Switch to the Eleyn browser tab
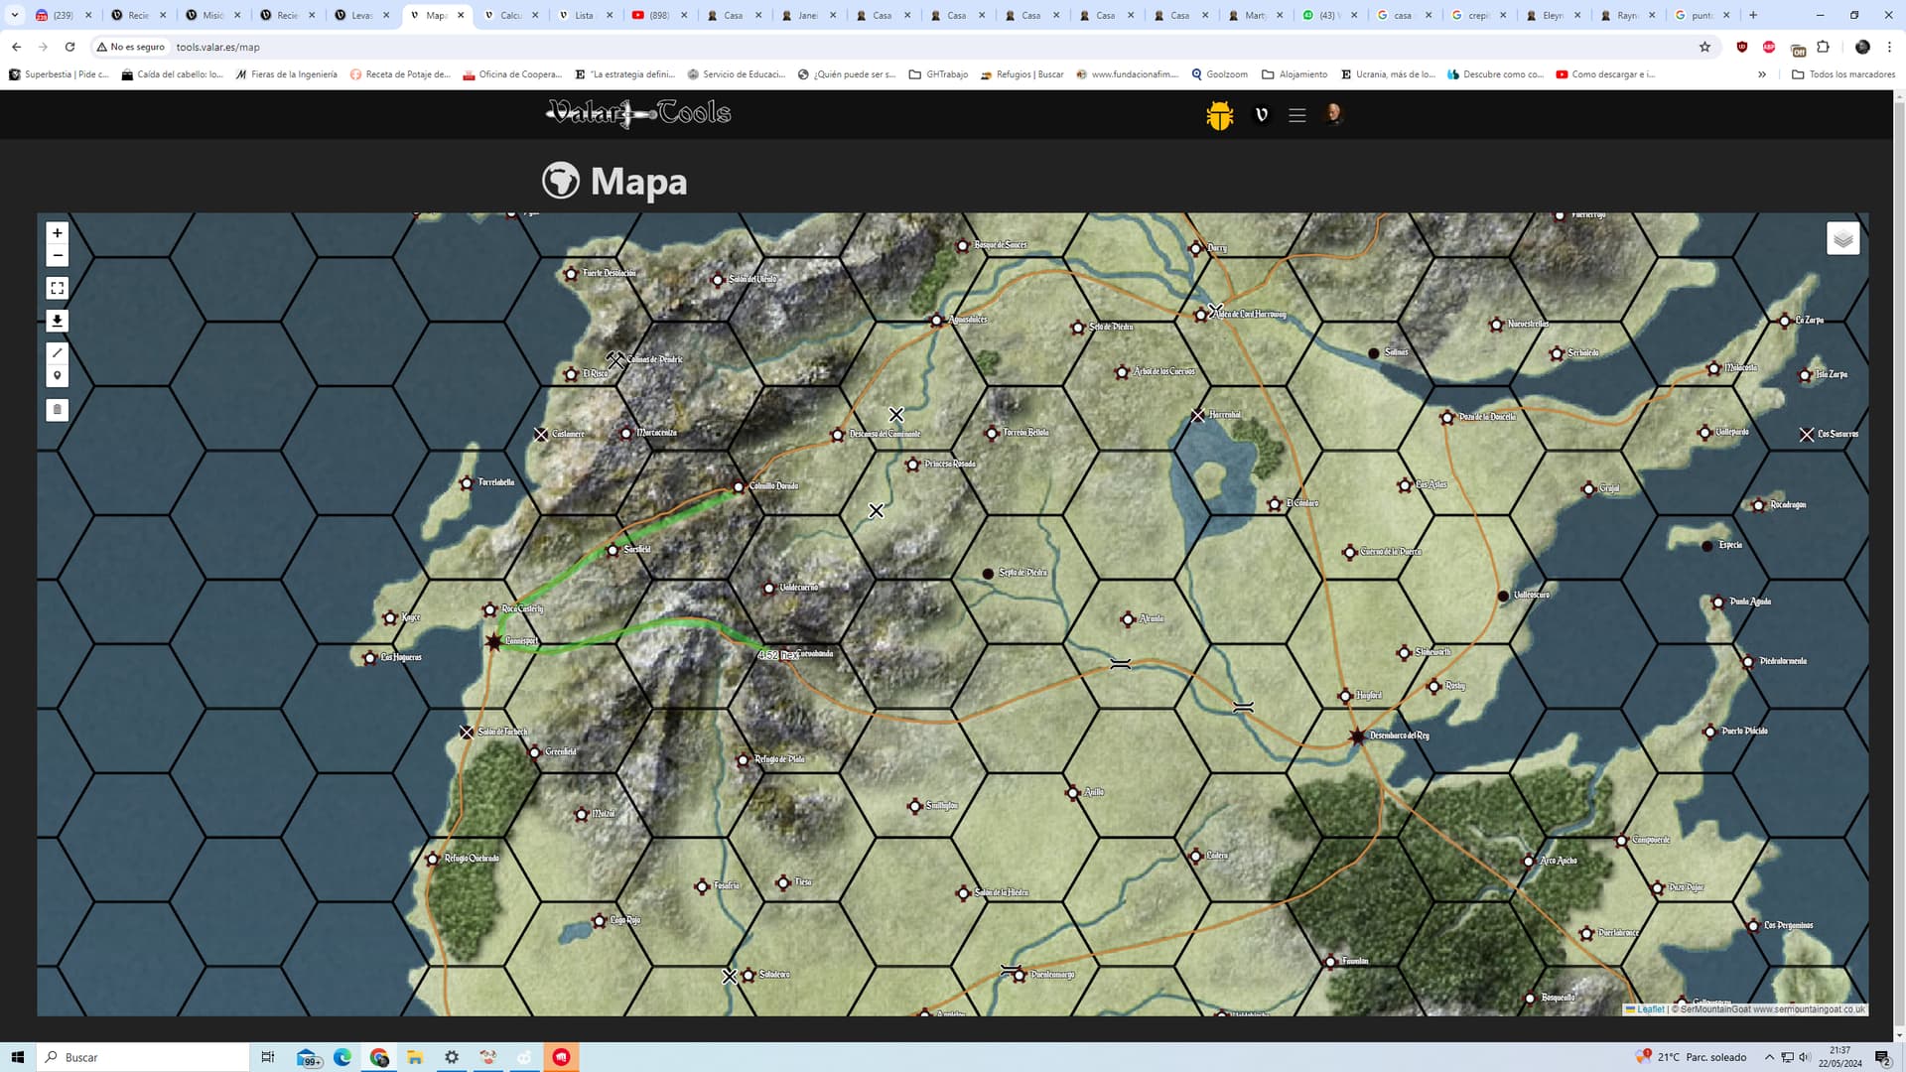 (x=1553, y=15)
